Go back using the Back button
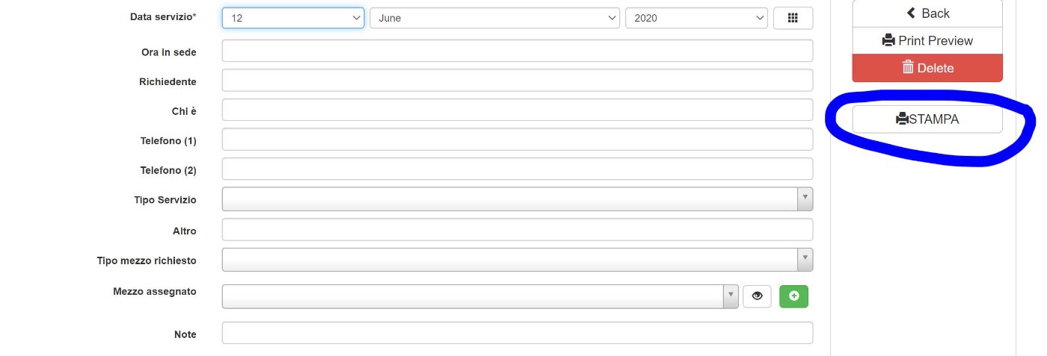The image size is (1047, 356). click(927, 13)
